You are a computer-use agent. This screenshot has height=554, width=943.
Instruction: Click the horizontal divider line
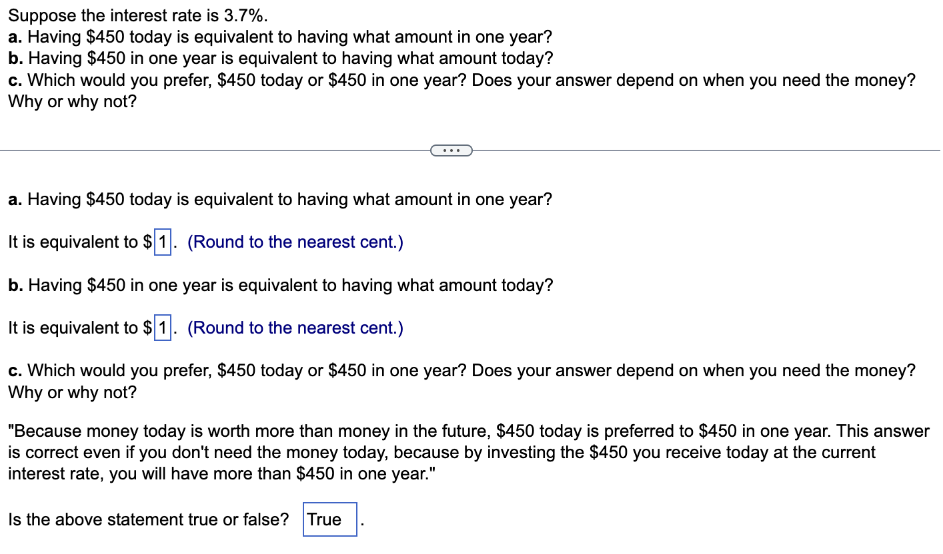[200, 150]
